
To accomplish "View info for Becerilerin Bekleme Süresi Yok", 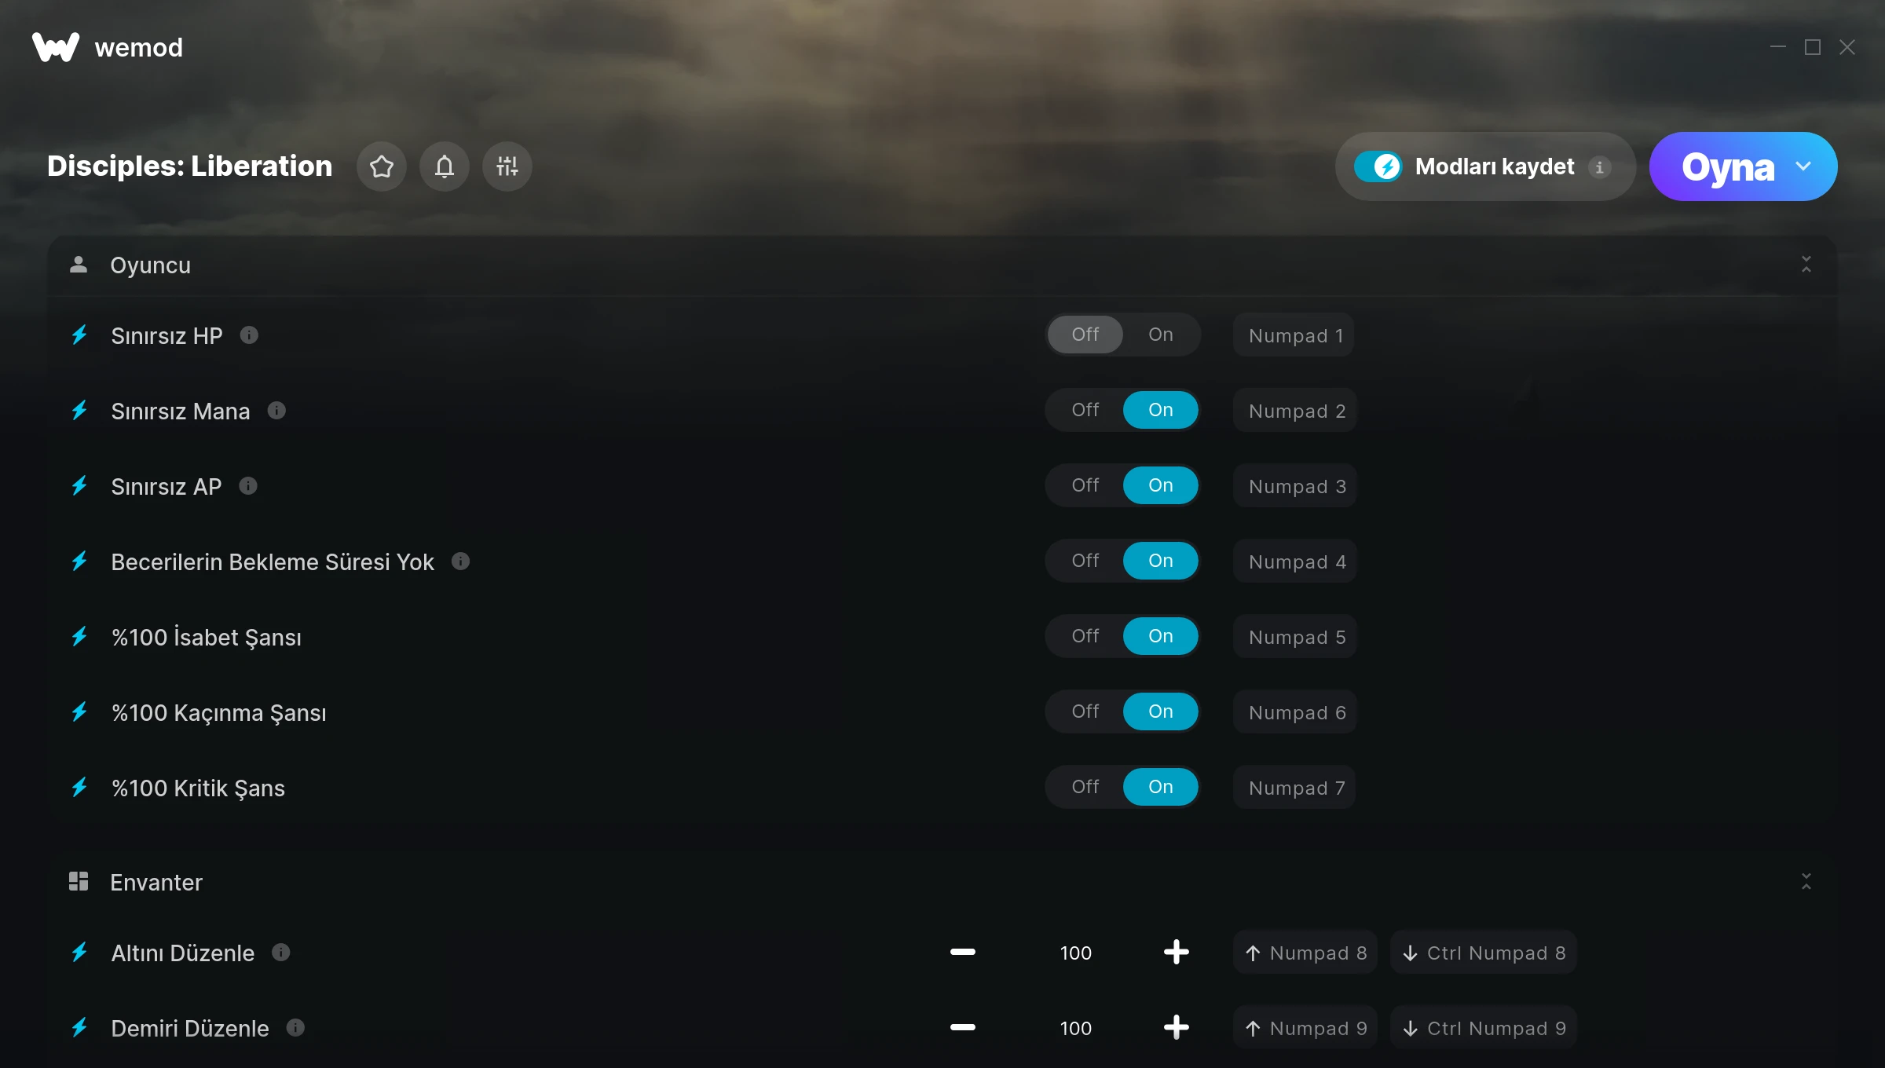I will tap(461, 561).
